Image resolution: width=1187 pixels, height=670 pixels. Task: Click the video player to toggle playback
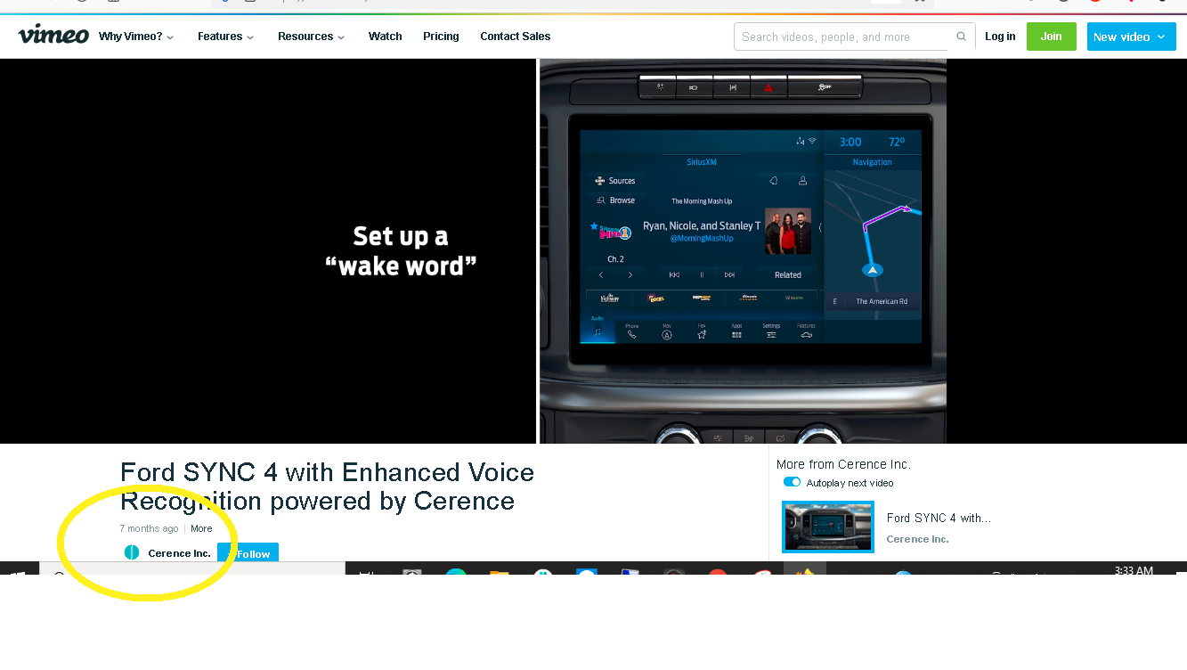pos(473,251)
